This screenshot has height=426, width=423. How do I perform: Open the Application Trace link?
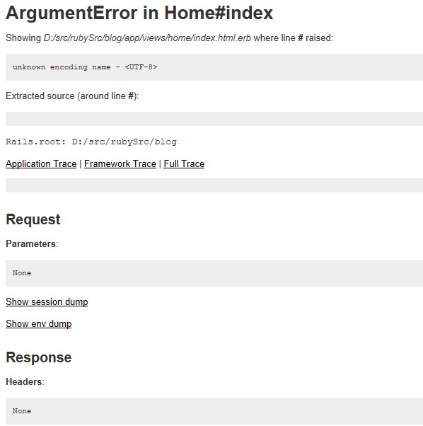point(41,164)
